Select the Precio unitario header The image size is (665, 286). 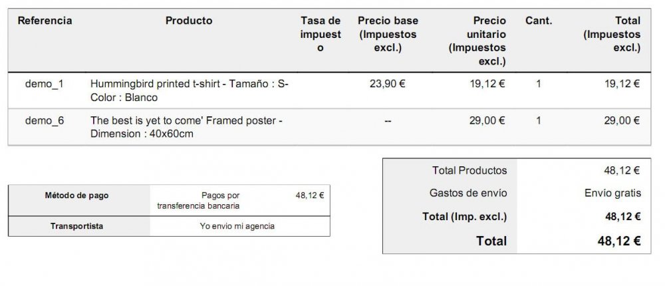tap(477, 41)
